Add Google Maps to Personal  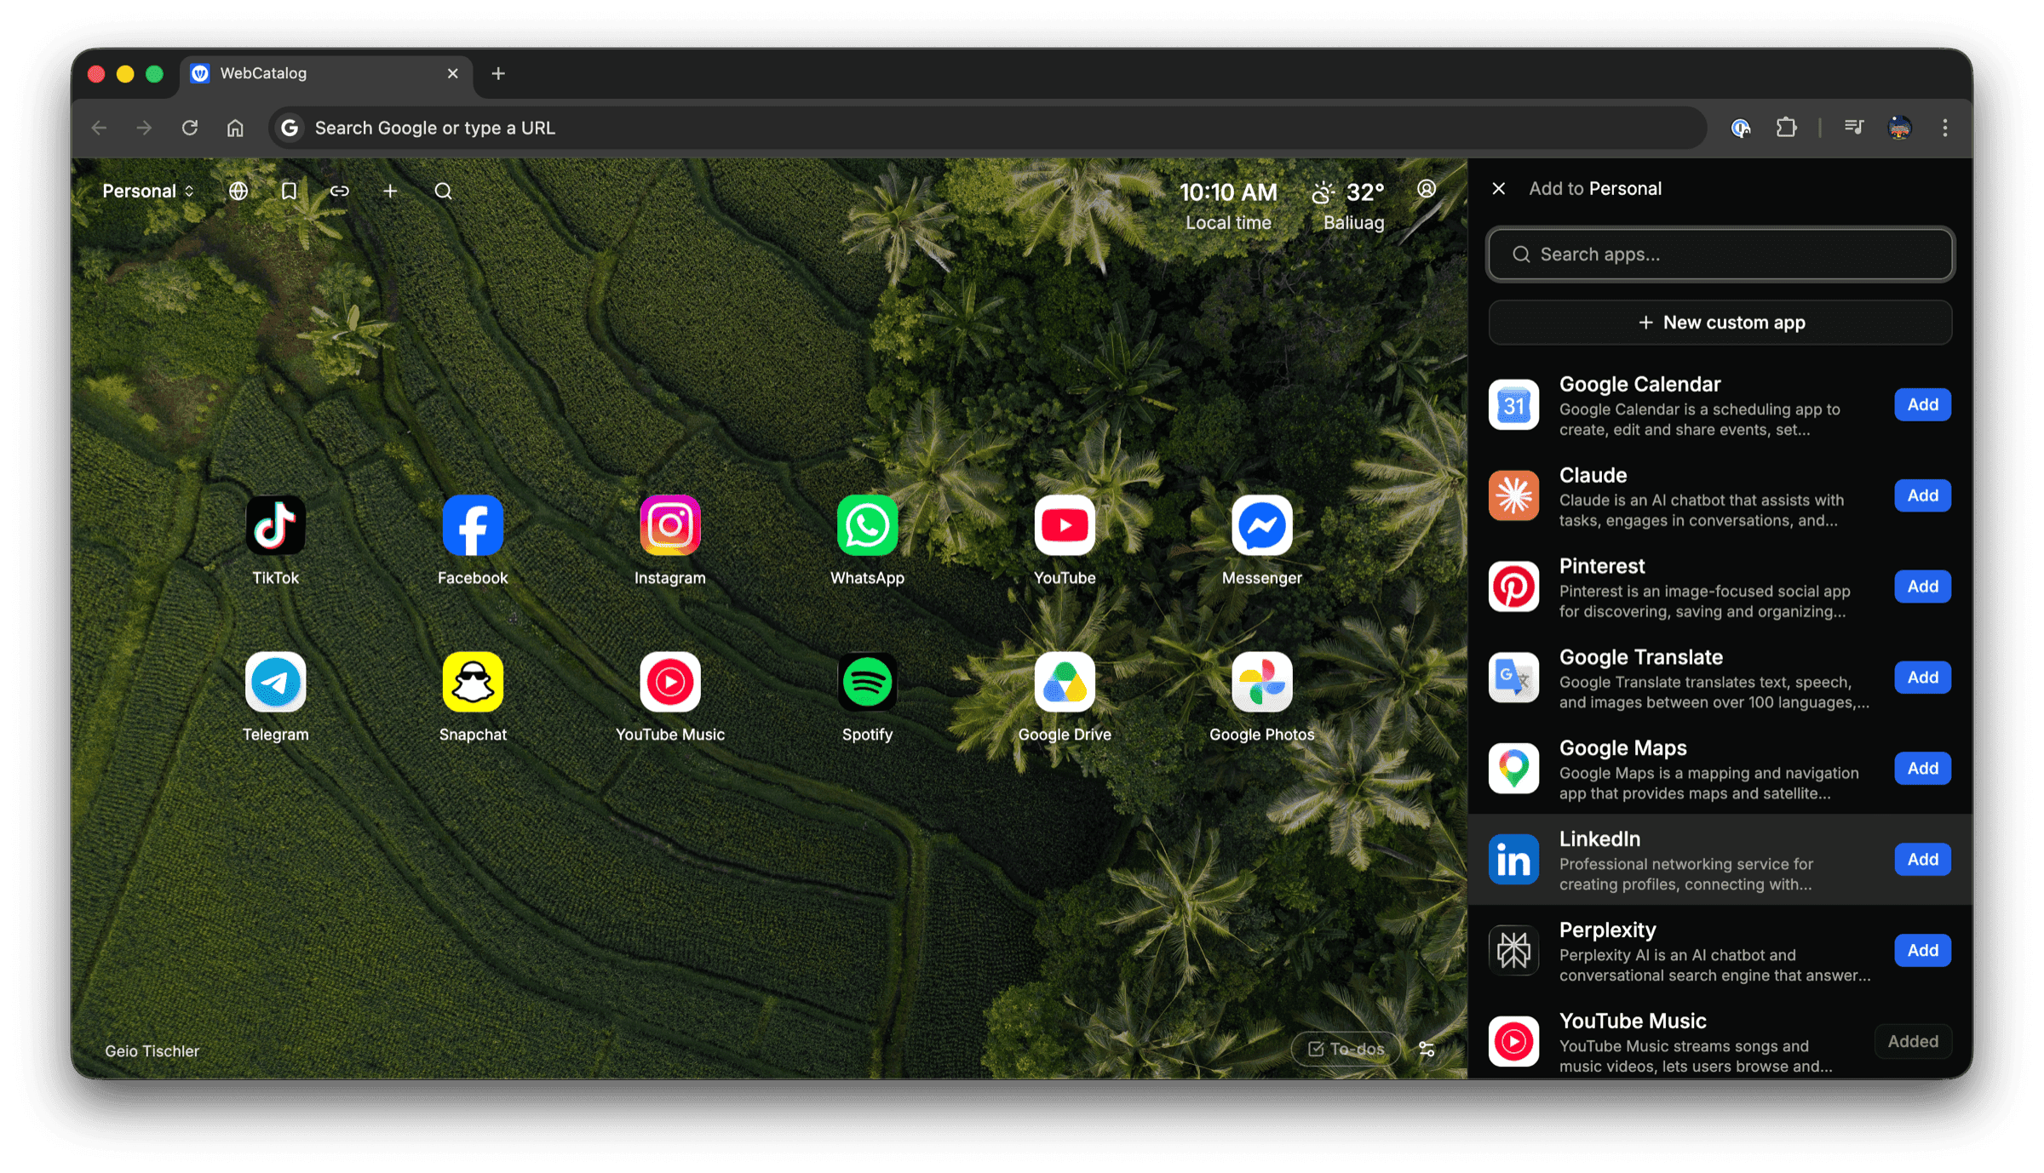[1922, 769]
